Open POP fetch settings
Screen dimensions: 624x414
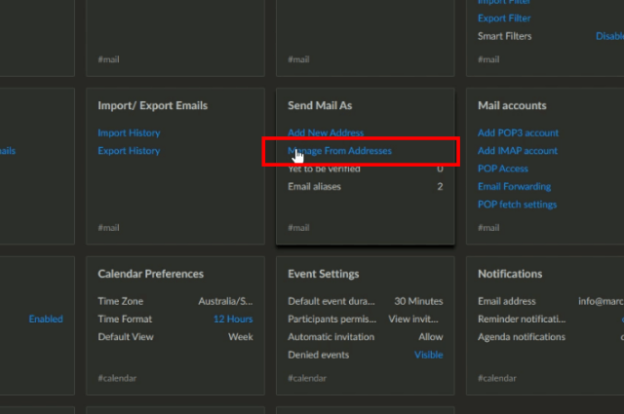click(517, 205)
